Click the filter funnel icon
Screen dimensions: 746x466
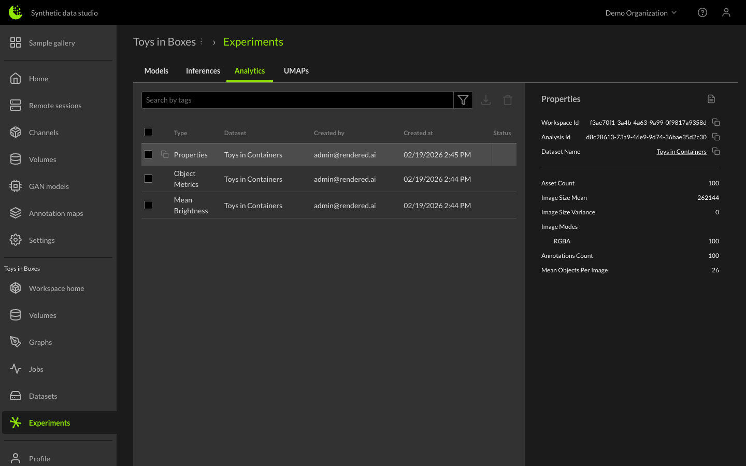463,100
